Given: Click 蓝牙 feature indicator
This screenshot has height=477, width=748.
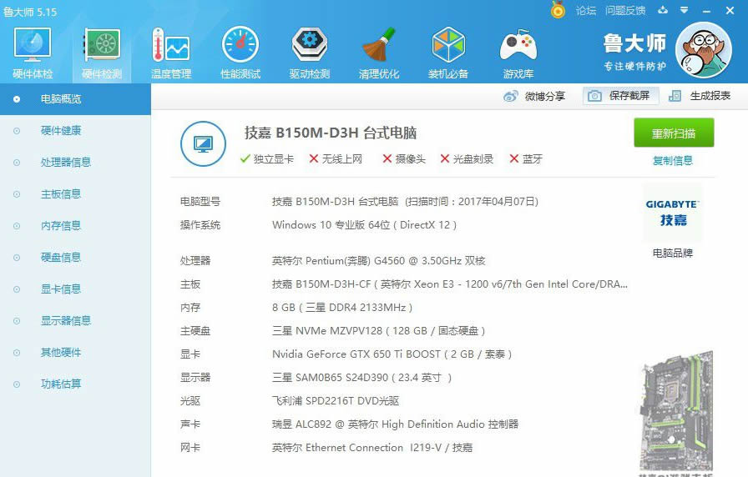Looking at the screenshot, I should (x=526, y=158).
